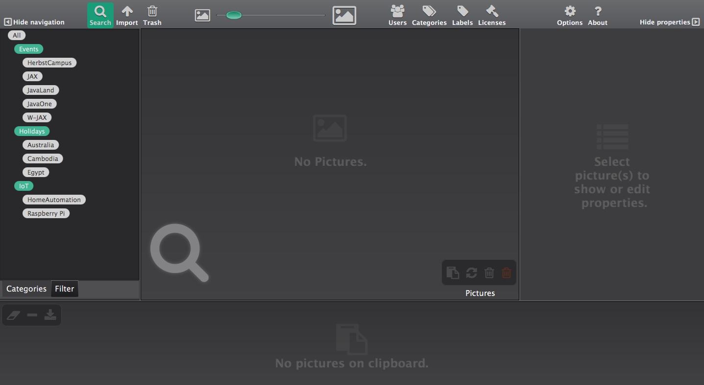Image resolution: width=704 pixels, height=385 pixels.
Task: Open the Import pictures tool
Action: (127, 15)
